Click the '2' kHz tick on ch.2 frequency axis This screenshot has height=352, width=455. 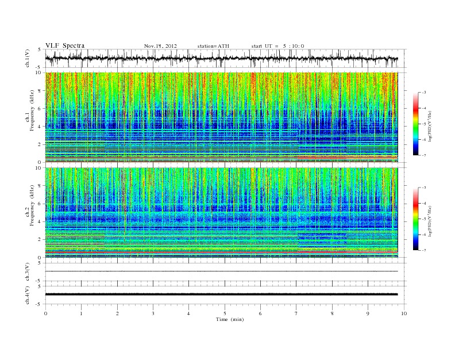point(40,240)
